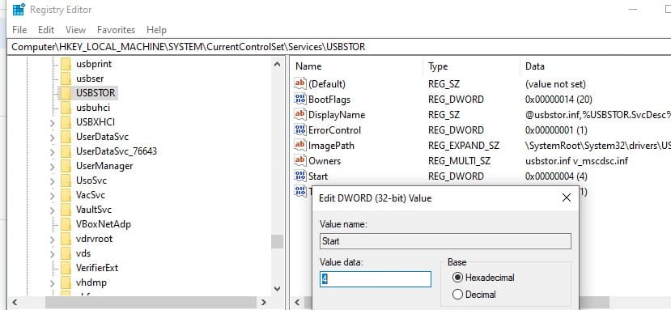This screenshot has width=671, height=310.
Task: Expand the UserManager tree node
Action: 53,167
